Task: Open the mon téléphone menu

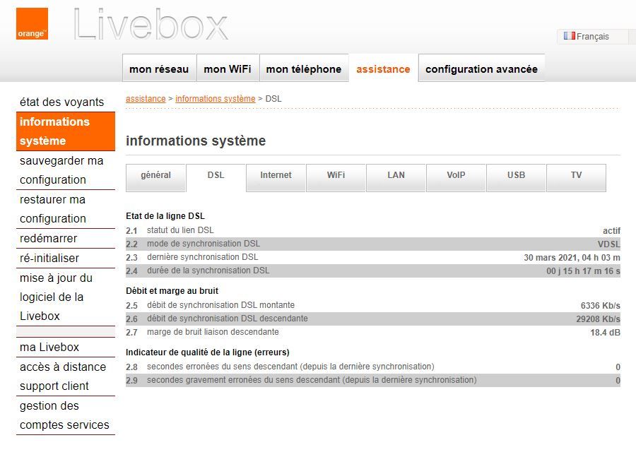Action: coord(304,69)
